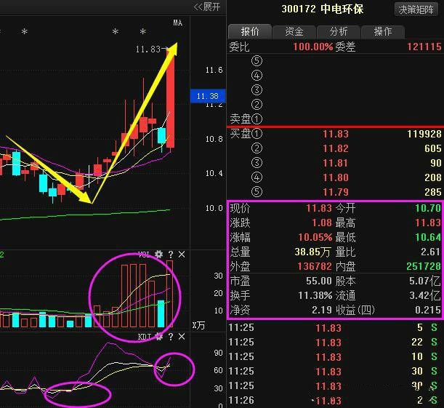The width and height of the screenshot is (444, 408).
Task: Open the 操作 tab
Action: point(383,31)
